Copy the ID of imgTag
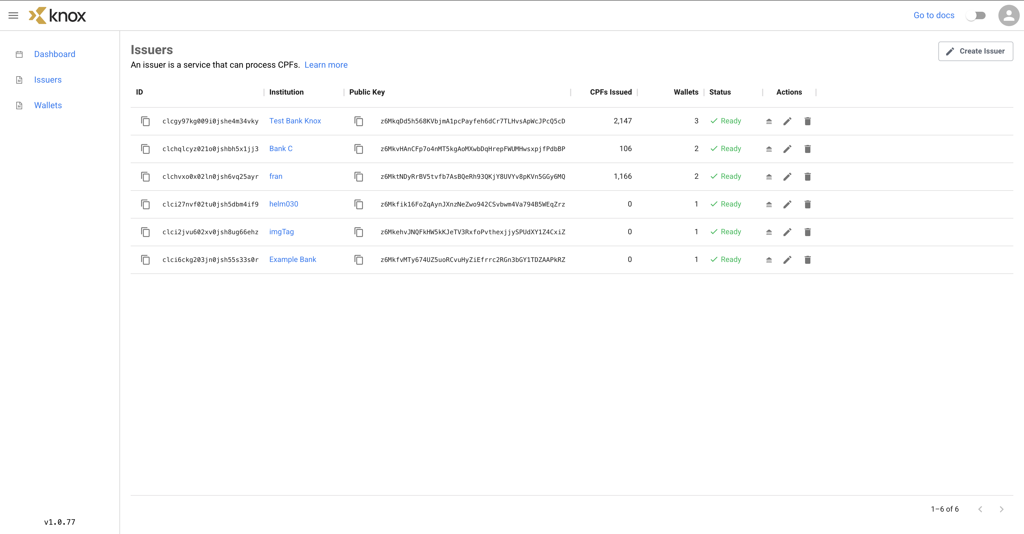This screenshot has height=534, width=1024. [x=146, y=232]
